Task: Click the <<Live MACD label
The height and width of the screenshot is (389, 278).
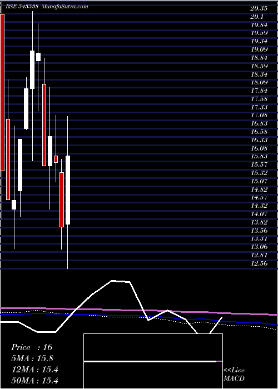Action: pyautogui.click(x=234, y=374)
